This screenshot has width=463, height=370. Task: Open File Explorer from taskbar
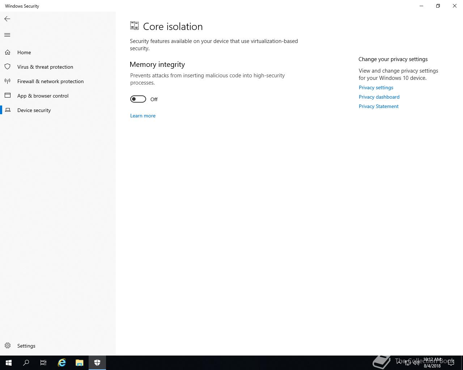(80, 363)
